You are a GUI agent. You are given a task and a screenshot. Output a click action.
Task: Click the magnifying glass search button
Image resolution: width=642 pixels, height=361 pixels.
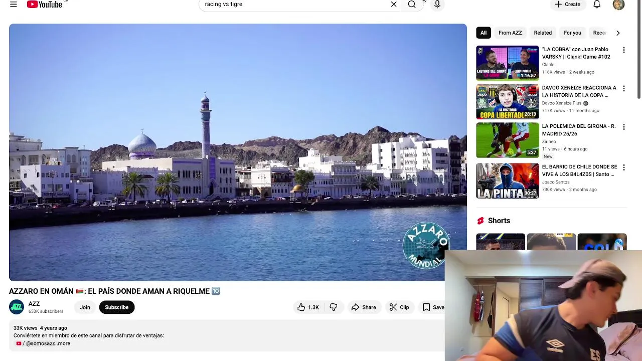pyautogui.click(x=412, y=5)
